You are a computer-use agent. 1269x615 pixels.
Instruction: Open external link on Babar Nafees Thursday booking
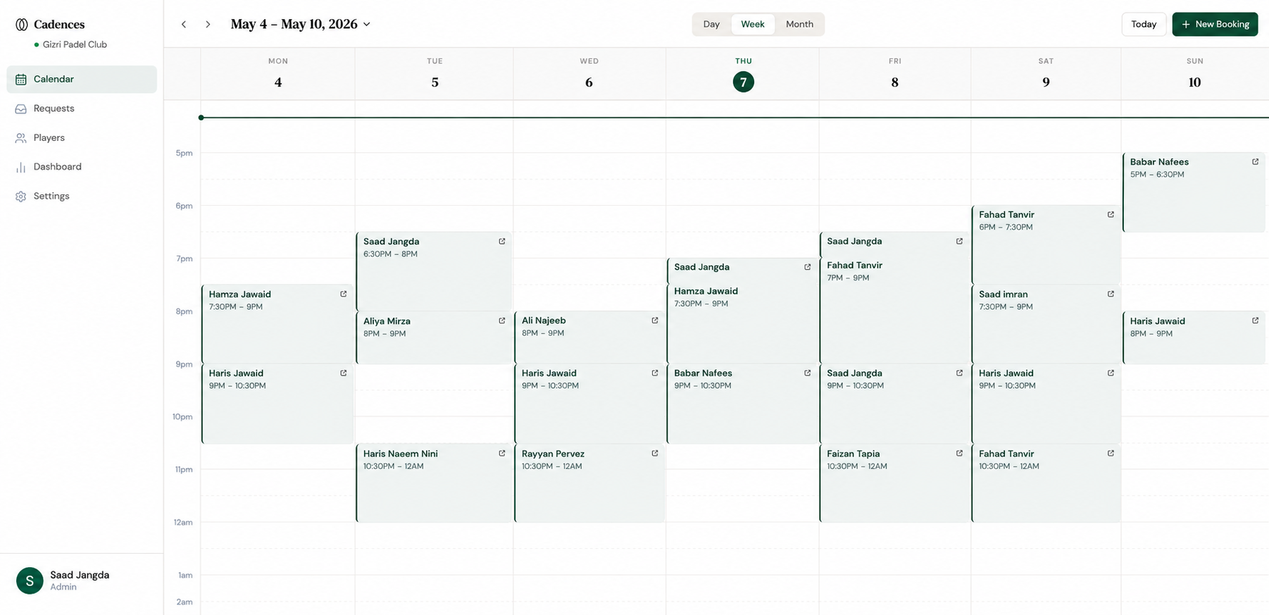point(808,373)
